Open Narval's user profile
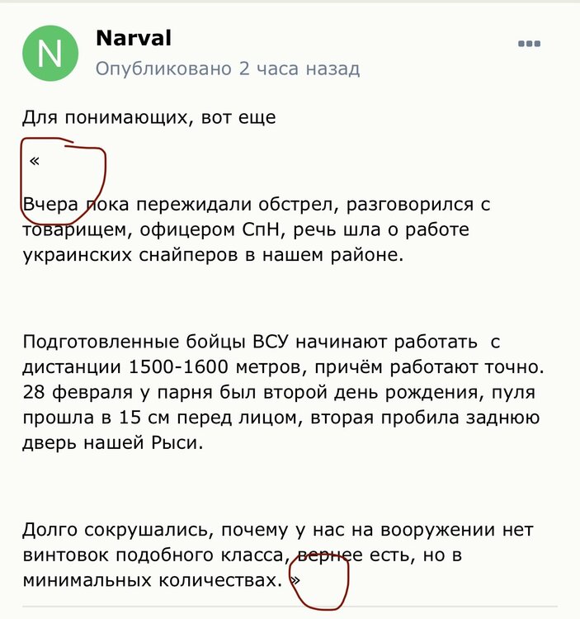Screen dimensions: 580x619 [134, 38]
